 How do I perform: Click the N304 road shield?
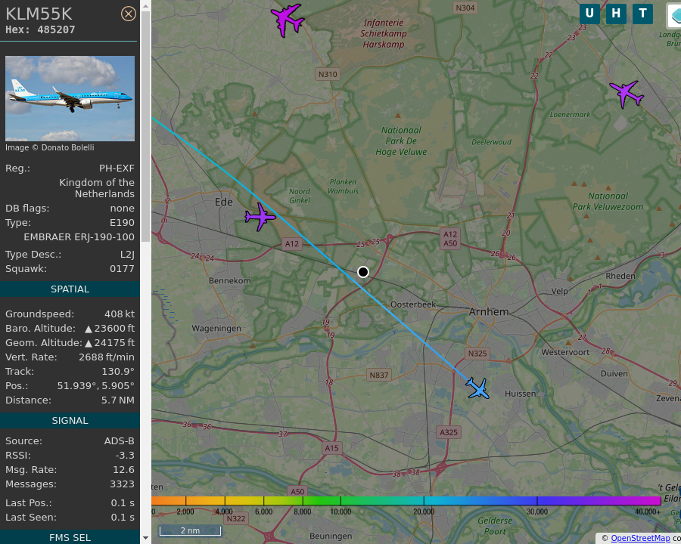tap(465, 8)
